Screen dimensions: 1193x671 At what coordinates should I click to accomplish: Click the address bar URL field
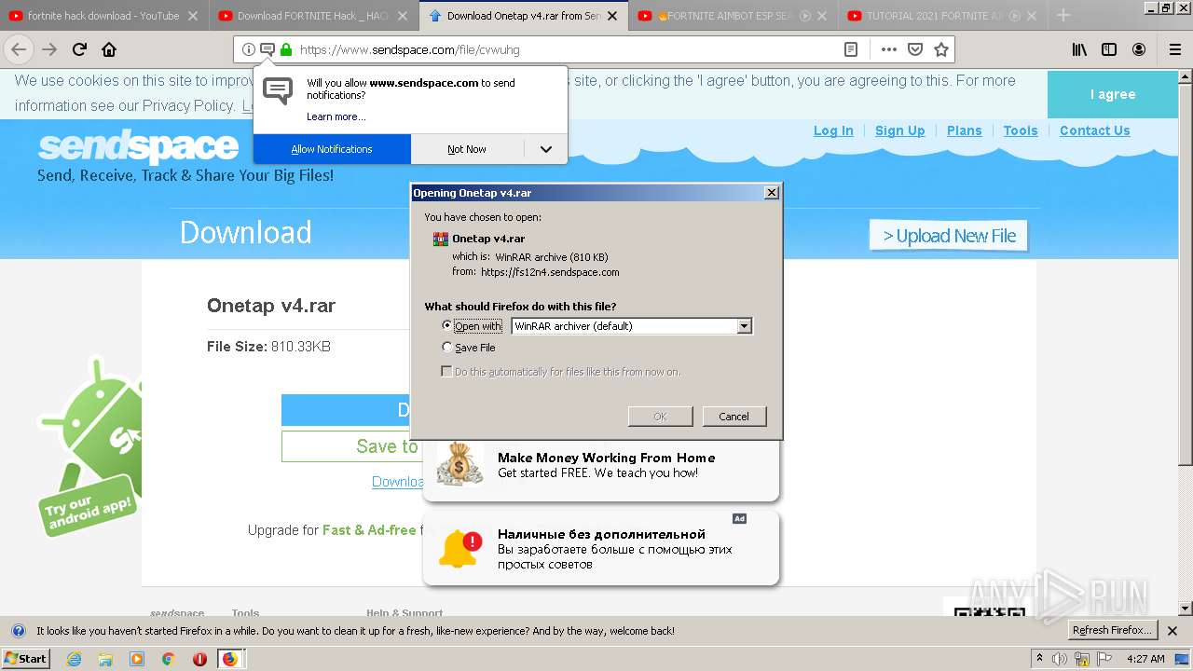[x=569, y=49]
